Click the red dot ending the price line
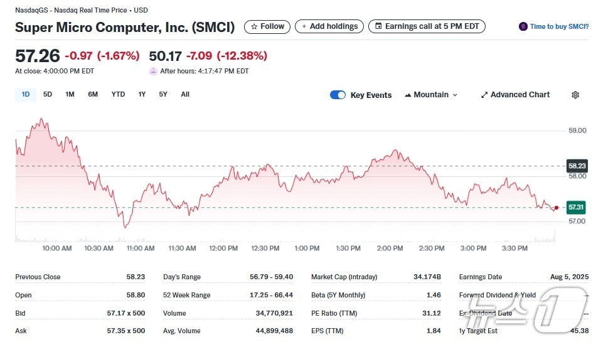 [556, 208]
